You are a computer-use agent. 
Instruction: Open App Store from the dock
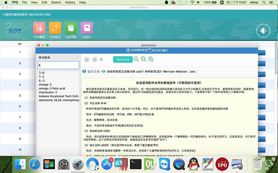(x=107, y=164)
